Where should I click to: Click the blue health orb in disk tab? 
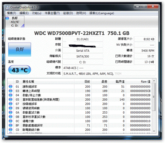(x=7, y=18)
